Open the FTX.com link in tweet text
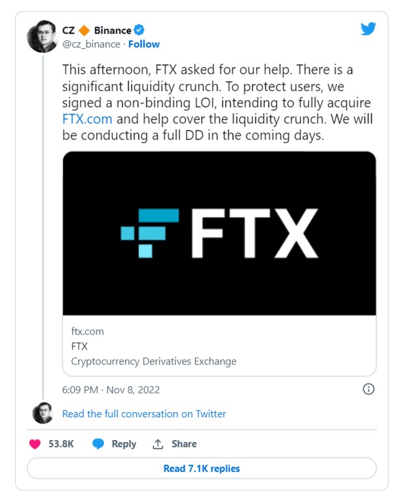The height and width of the screenshot is (492, 410). pyautogui.click(x=87, y=119)
